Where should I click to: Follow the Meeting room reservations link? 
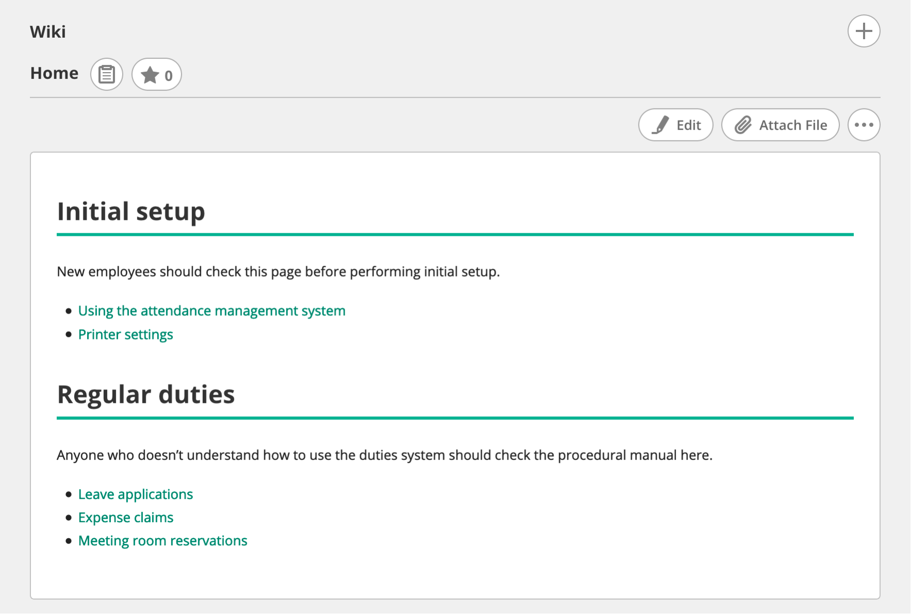(x=162, y=541)
